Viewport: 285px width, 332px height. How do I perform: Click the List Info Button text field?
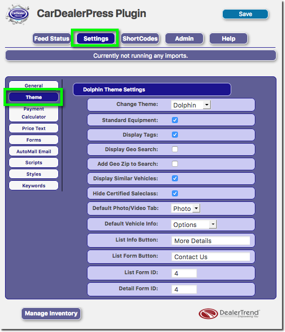pyautogui.click(x=211, y=241)
